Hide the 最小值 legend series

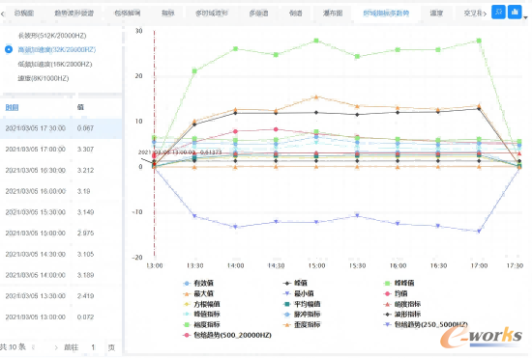(299, 293)
